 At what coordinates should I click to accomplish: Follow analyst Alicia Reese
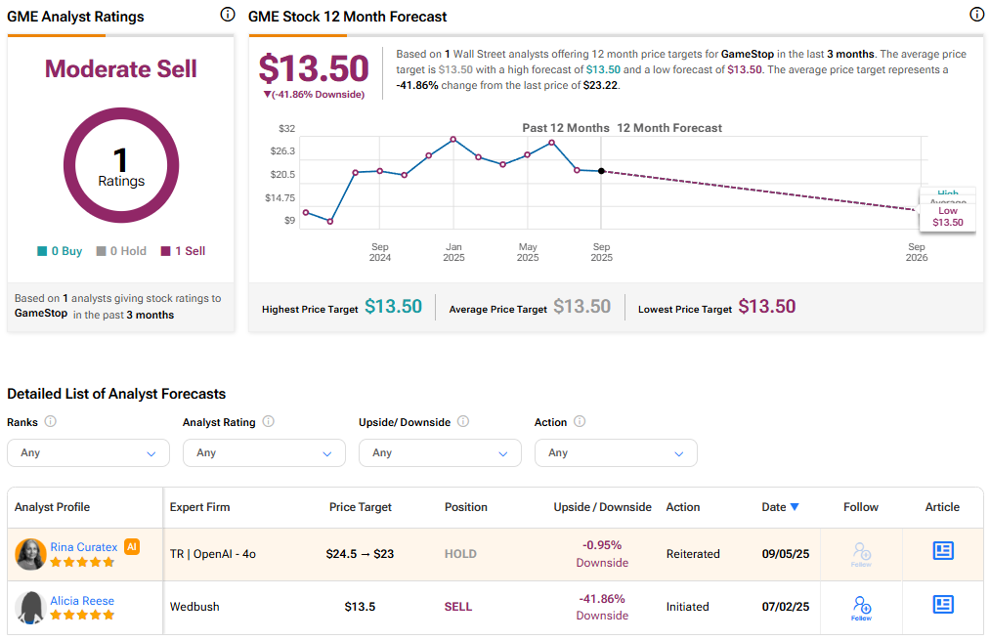(x=861, y=609)
